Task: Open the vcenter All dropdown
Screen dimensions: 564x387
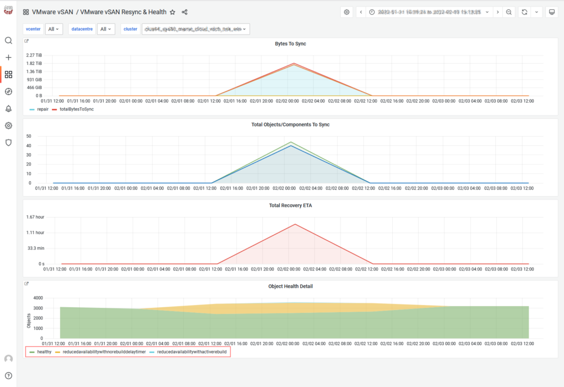Action: pos(53,29)
